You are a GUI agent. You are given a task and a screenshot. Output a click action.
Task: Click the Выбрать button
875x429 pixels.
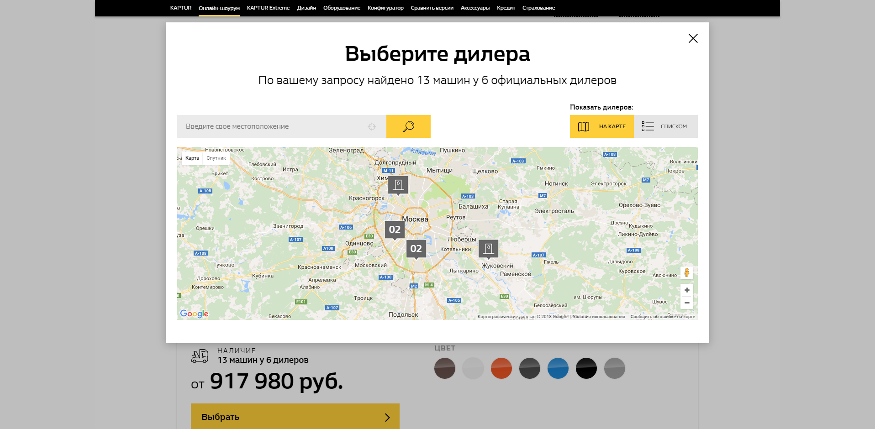[295, 416]
